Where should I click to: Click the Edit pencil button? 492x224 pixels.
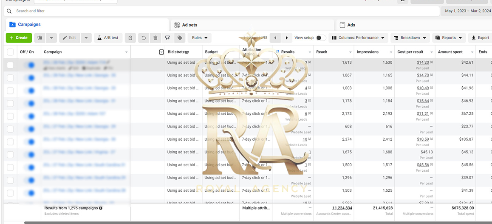click(x=69, y=38)
